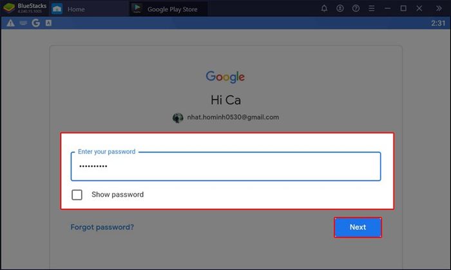Click the account avatar beside the email
The image size is (451, 270).
click(x=178, y=118)
